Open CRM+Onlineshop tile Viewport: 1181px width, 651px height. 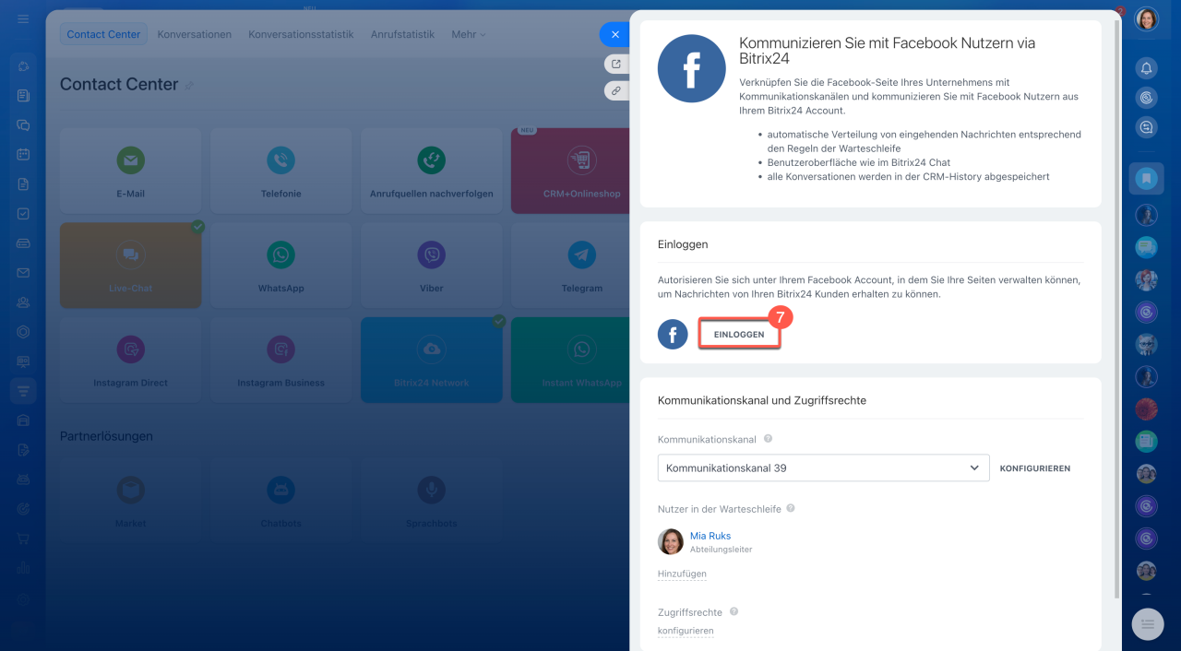pos(569,171)
